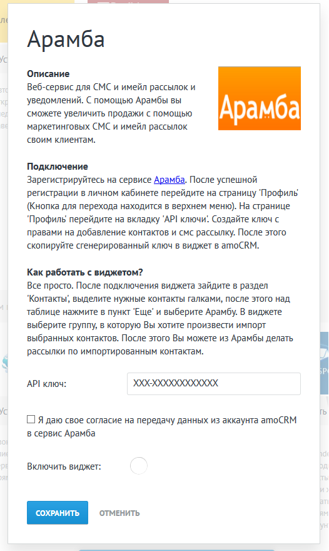This screenshot has width=329, height=551.
Task: Click the Как работать с виджетом heading
Action: [85, 272]
